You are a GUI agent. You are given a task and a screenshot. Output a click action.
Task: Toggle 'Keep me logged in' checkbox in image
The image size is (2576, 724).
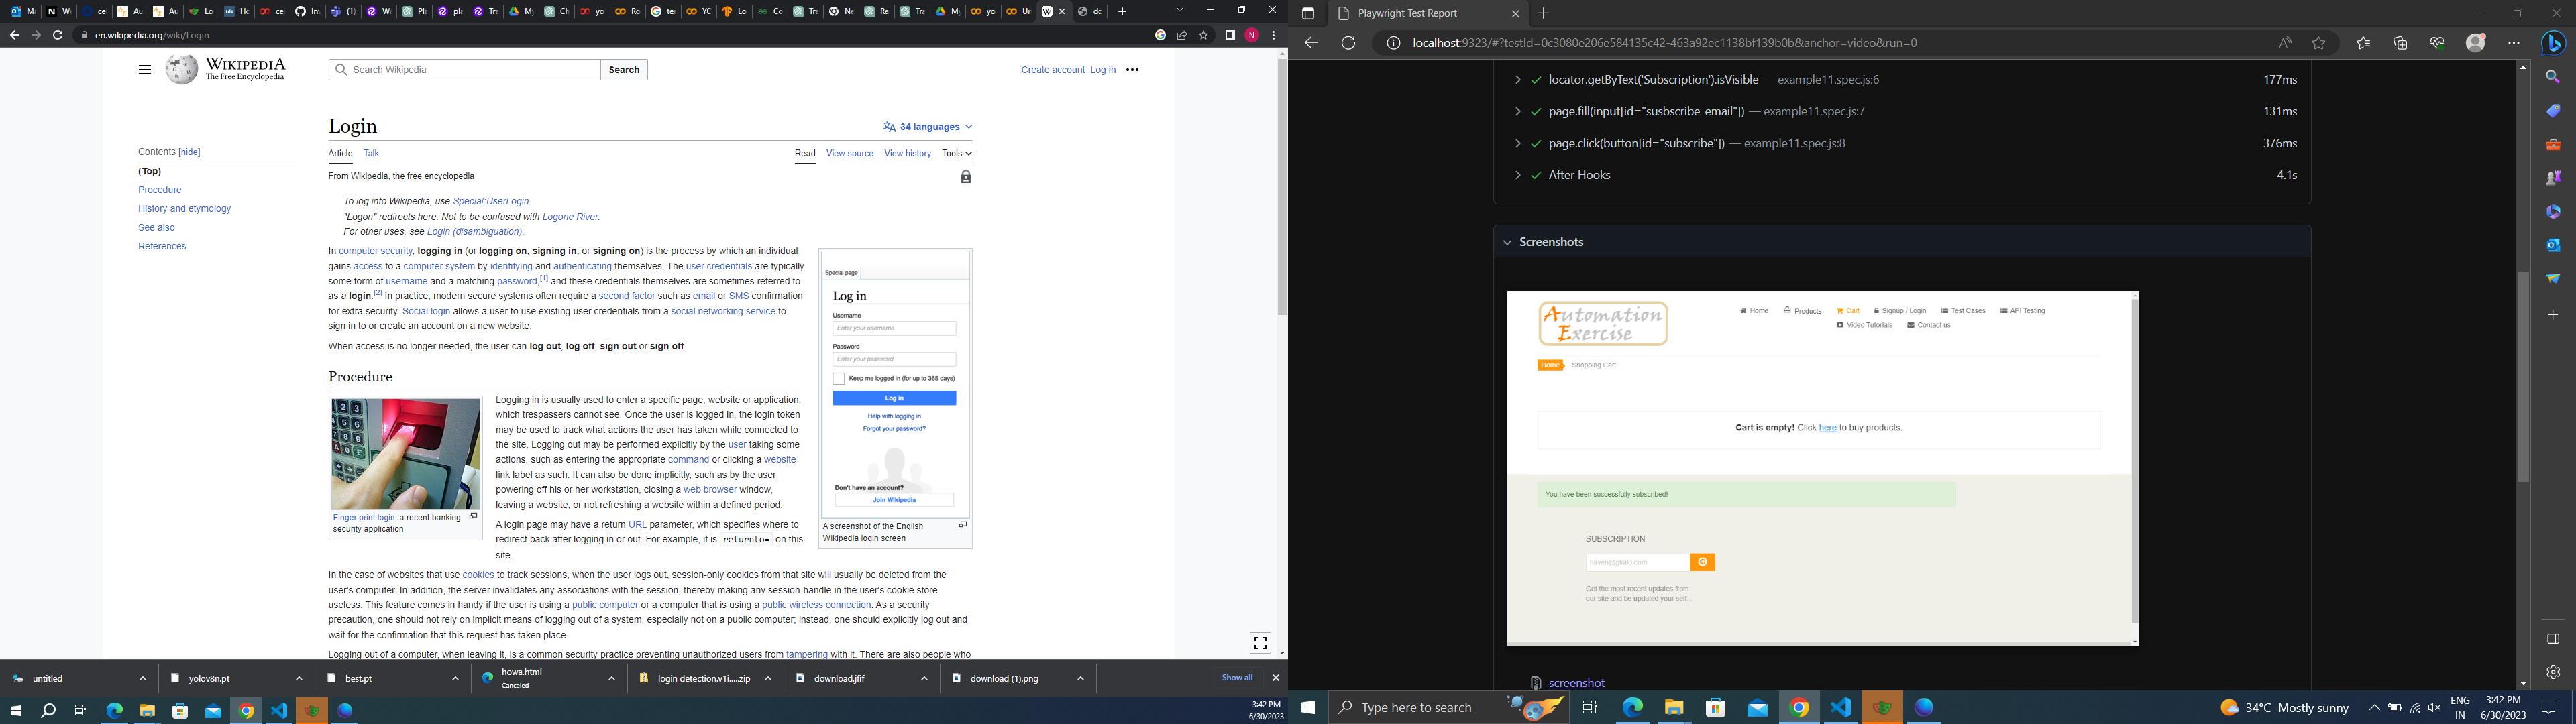pyautogui.click(x=838, y=379)
